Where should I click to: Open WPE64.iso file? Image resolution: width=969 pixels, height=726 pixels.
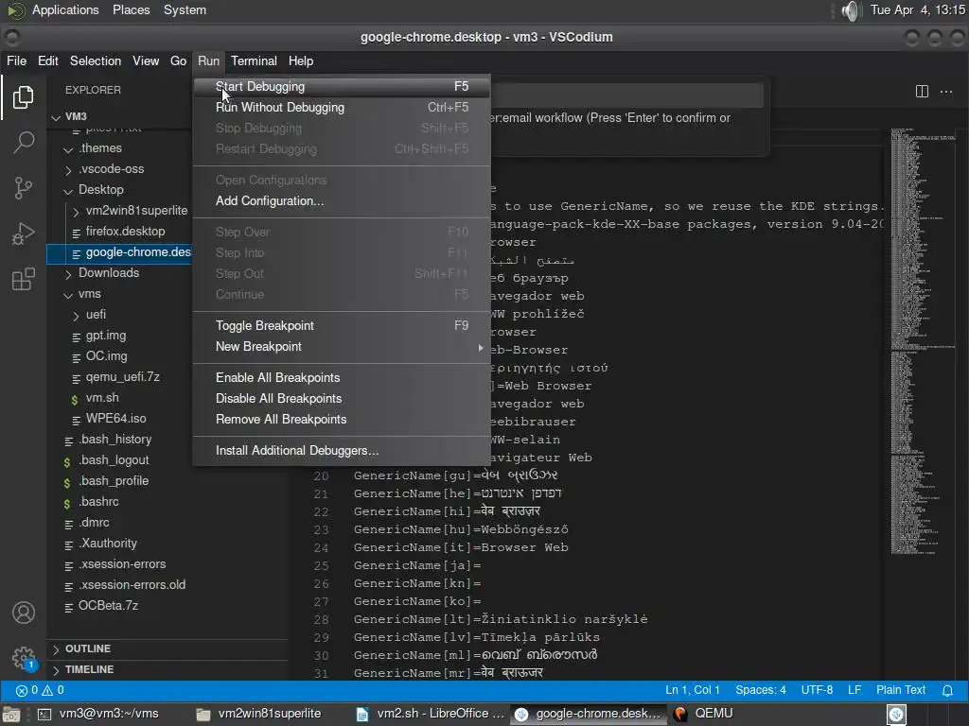(115, 419)
